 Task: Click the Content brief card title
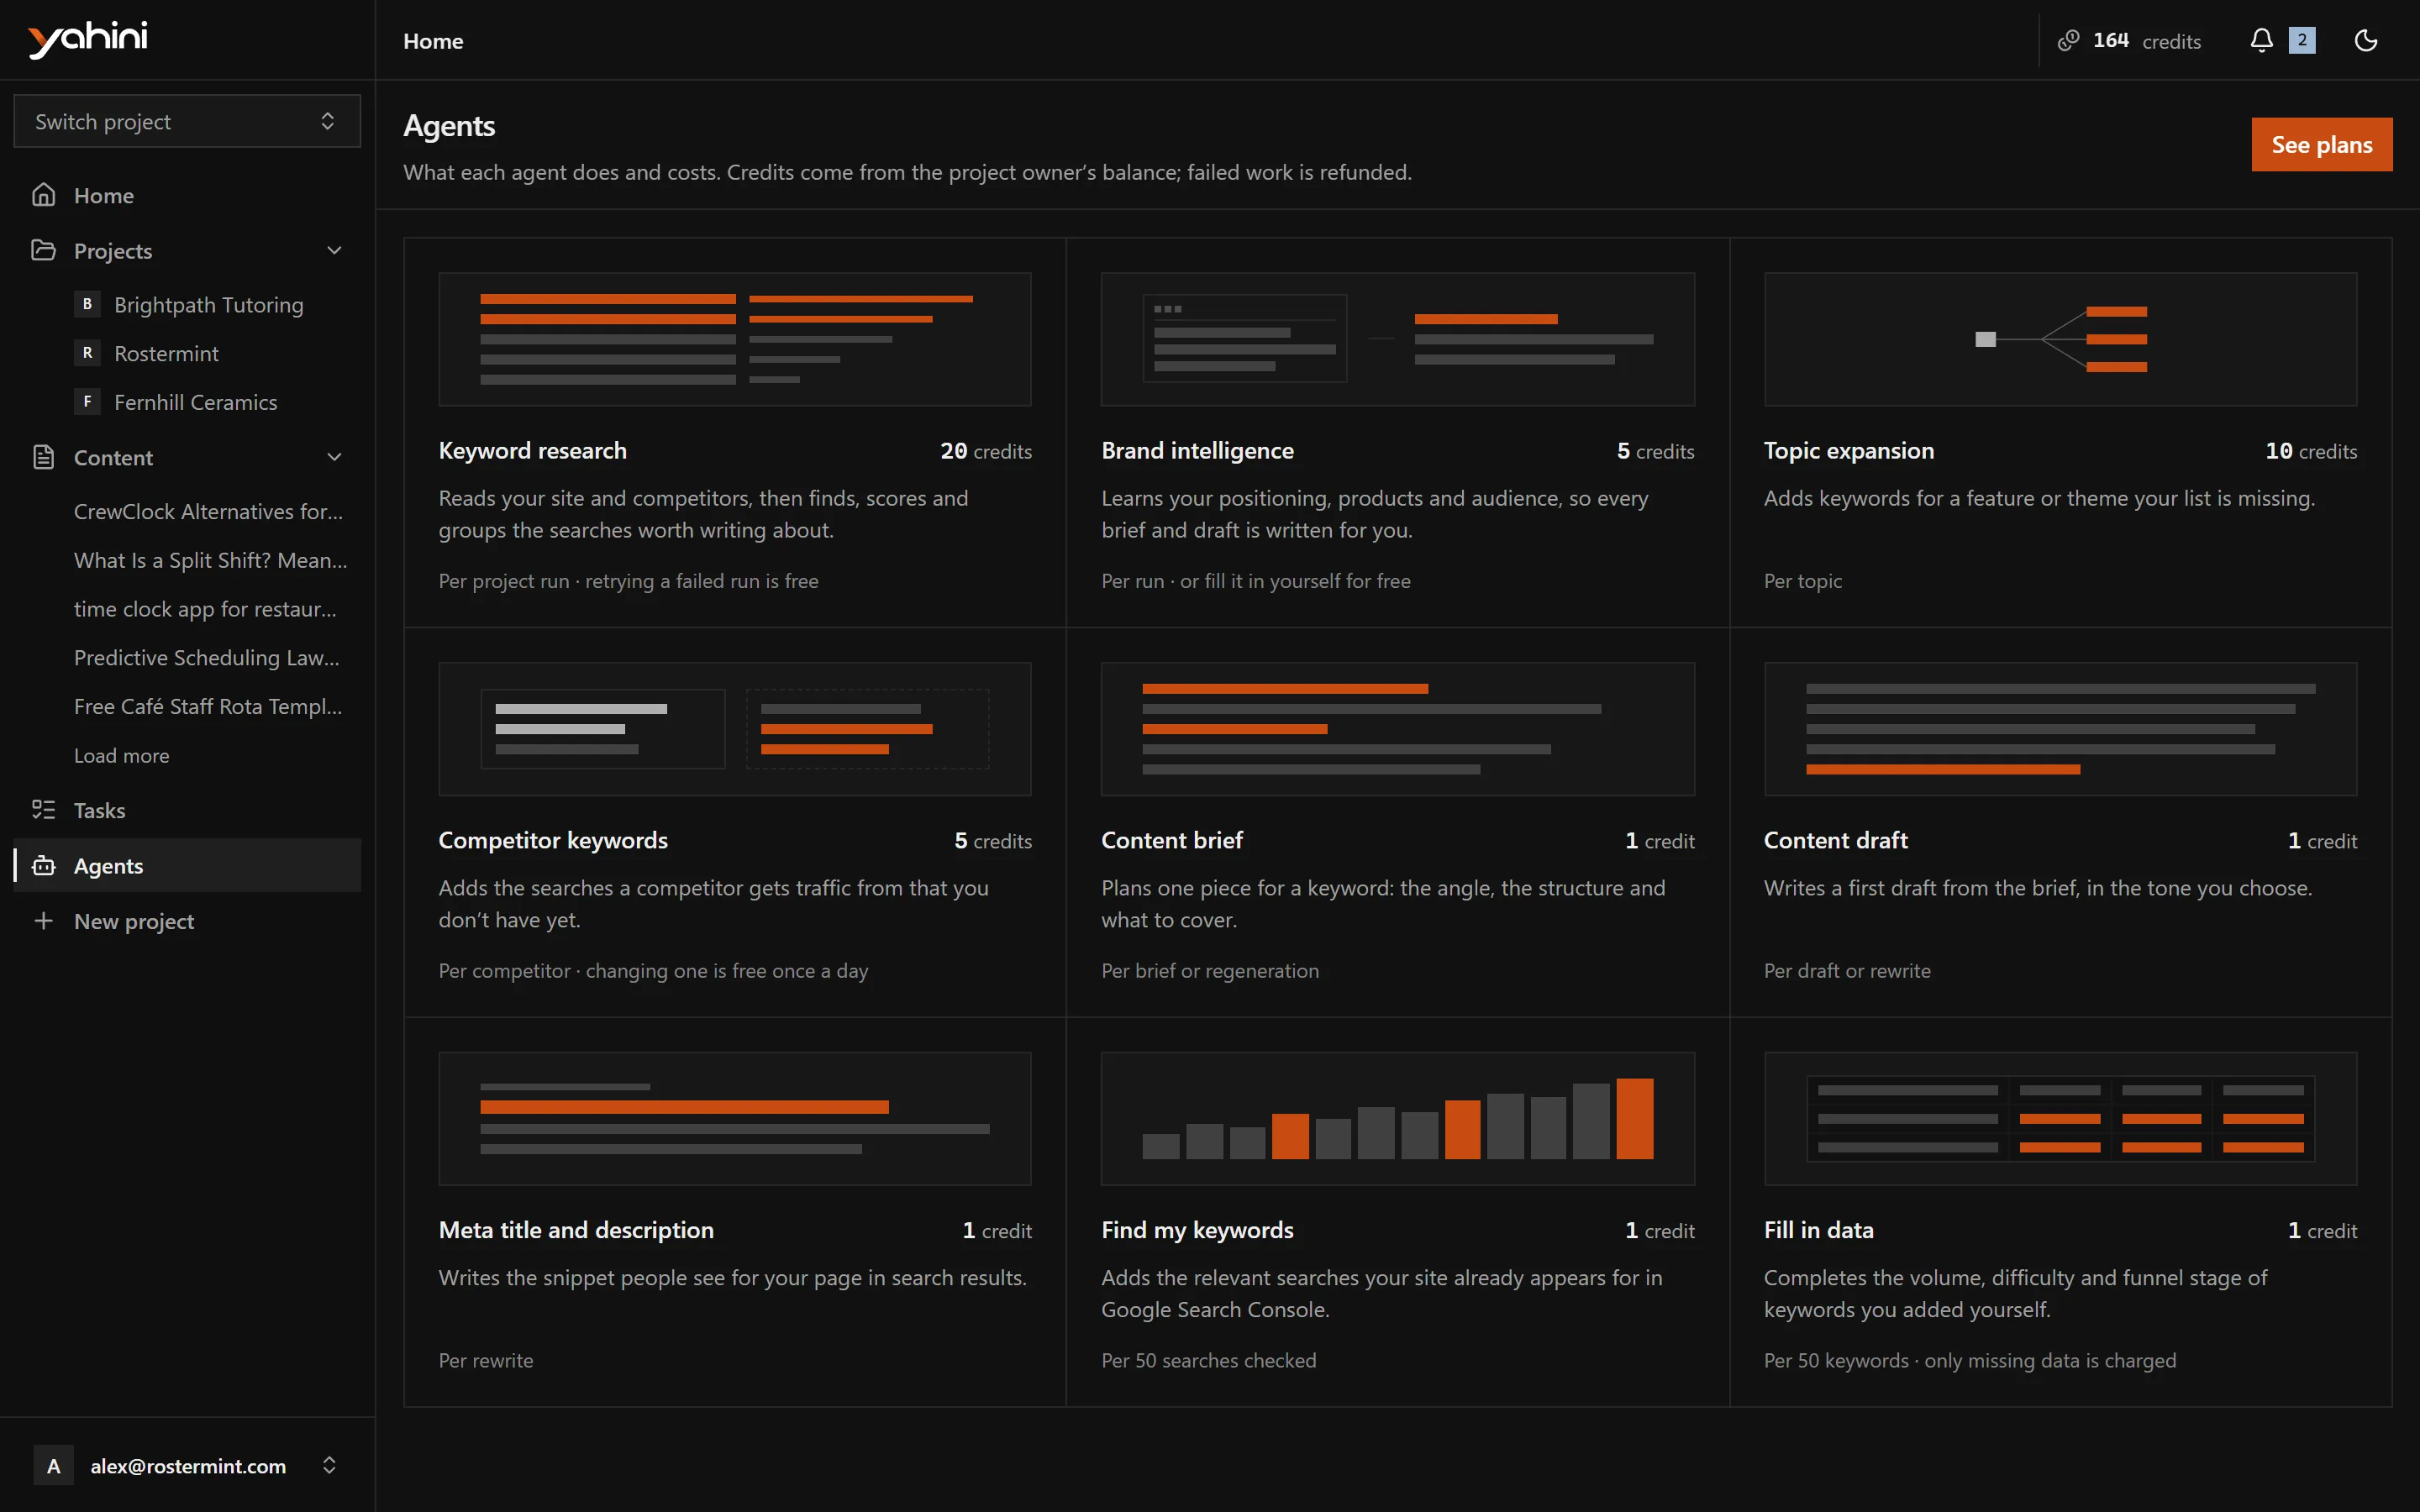1172,840
